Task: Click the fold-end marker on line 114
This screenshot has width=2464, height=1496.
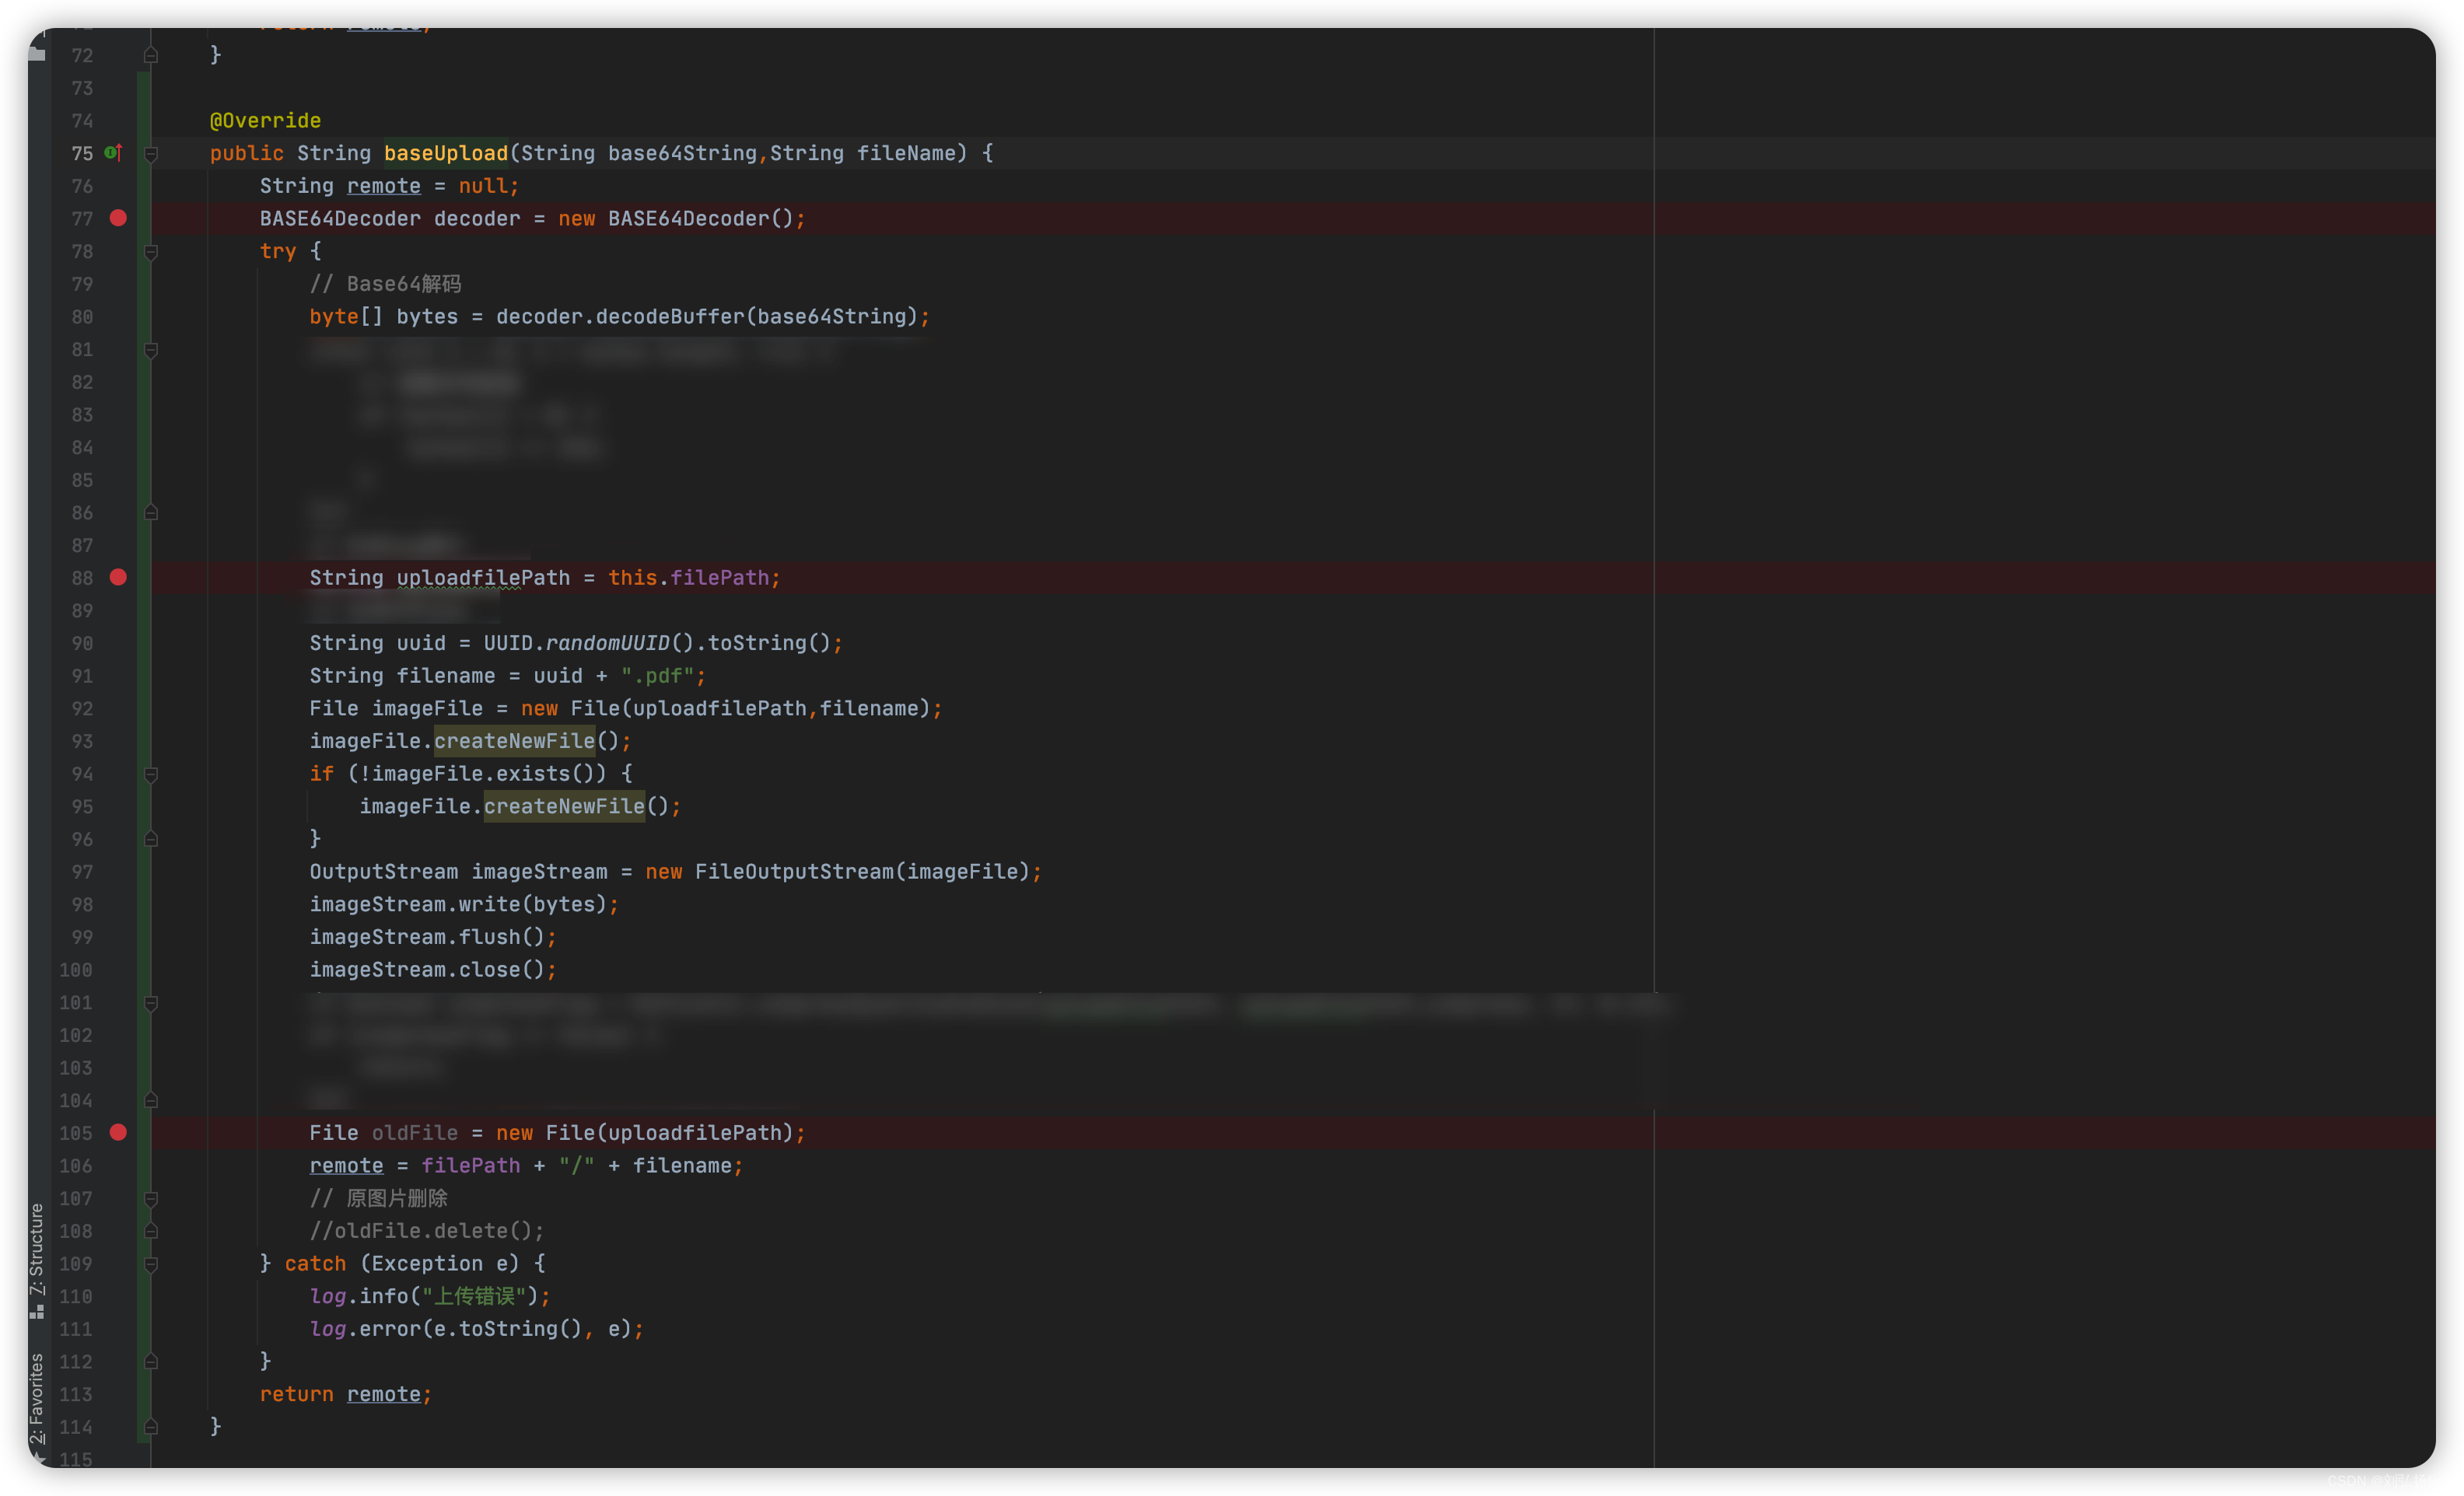Action: (151, 1427)
